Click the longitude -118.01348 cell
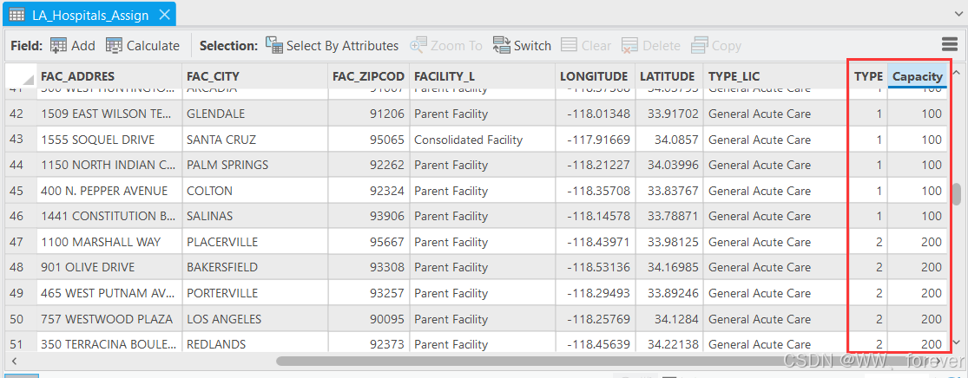968x378 pixels. click(x=595, y=114)
